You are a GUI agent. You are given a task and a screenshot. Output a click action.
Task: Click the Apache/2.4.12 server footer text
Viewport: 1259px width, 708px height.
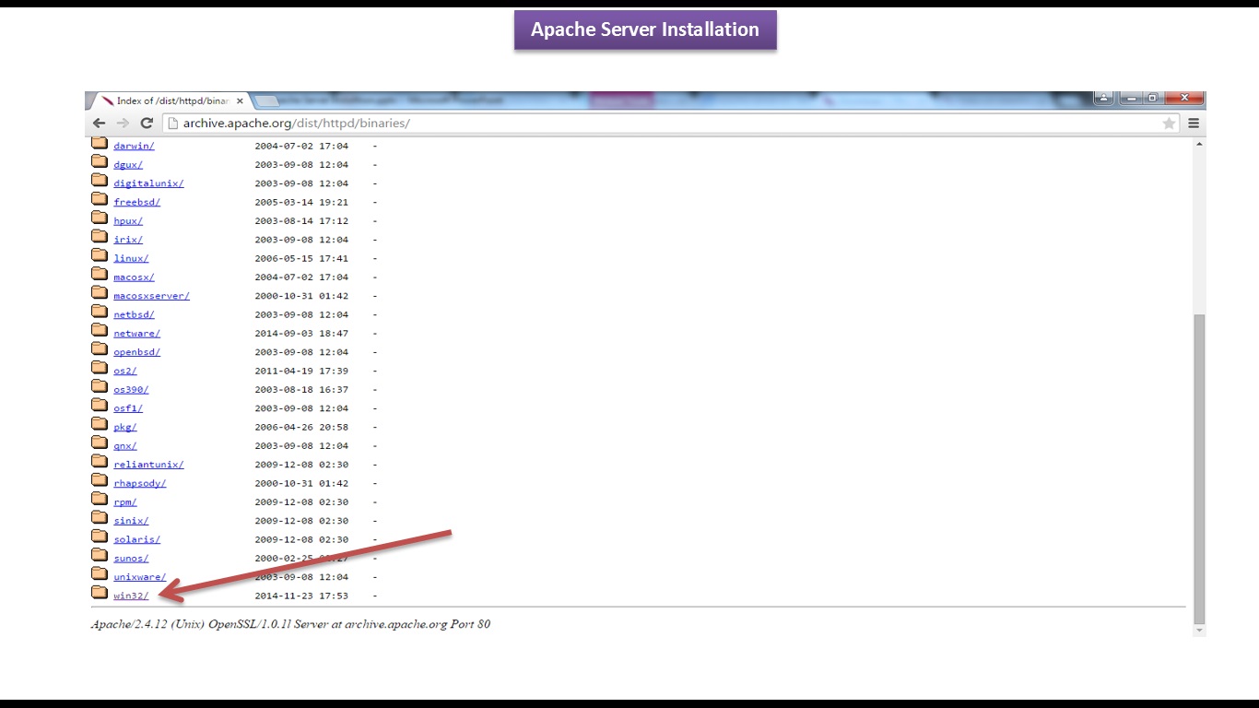pos(290,624)
